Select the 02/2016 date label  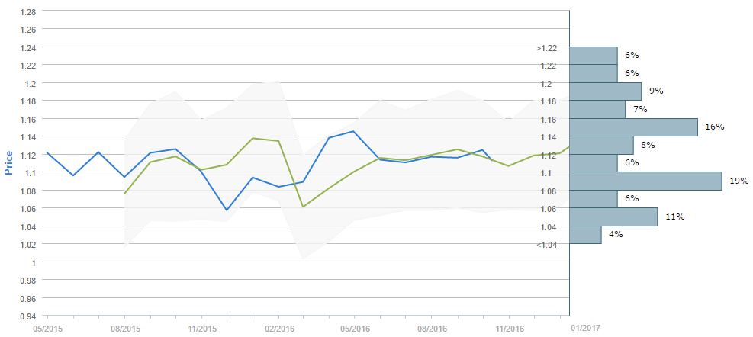click(x=278, y=328)
